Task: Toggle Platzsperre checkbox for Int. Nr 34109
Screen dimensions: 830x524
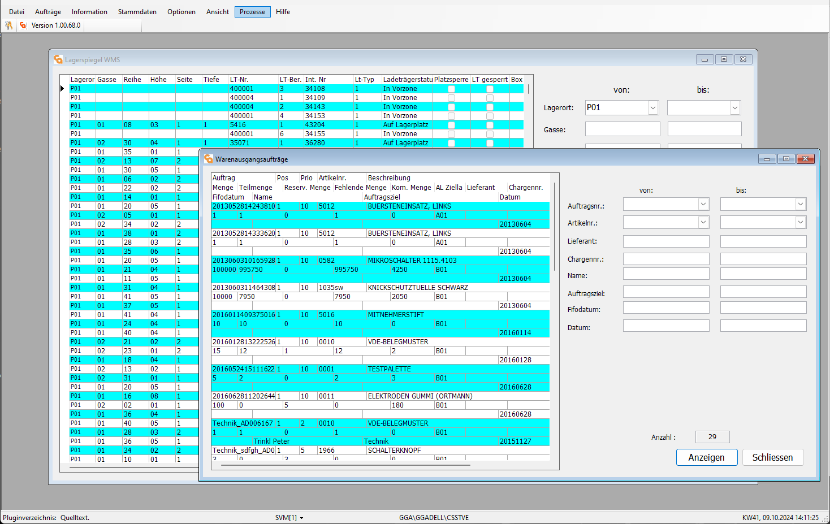Action: tap(451, 98)
